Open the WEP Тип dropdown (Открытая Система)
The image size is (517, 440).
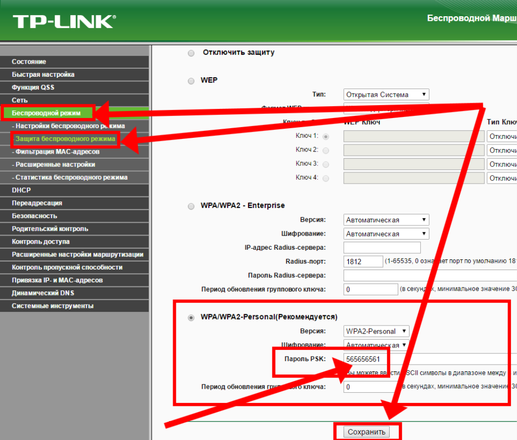point(386,95)
